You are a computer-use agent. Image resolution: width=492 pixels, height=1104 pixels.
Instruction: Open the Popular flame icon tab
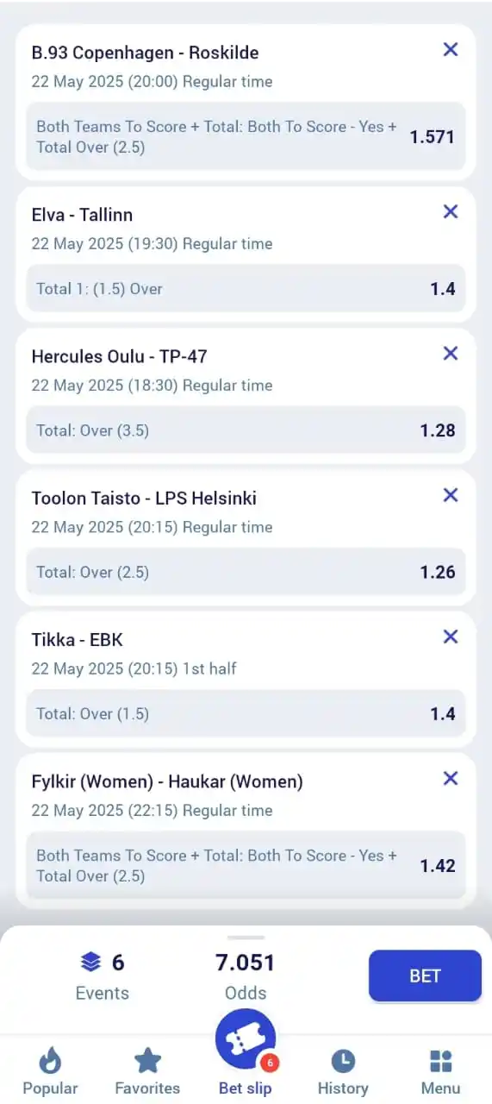[x=50, y=1072]
